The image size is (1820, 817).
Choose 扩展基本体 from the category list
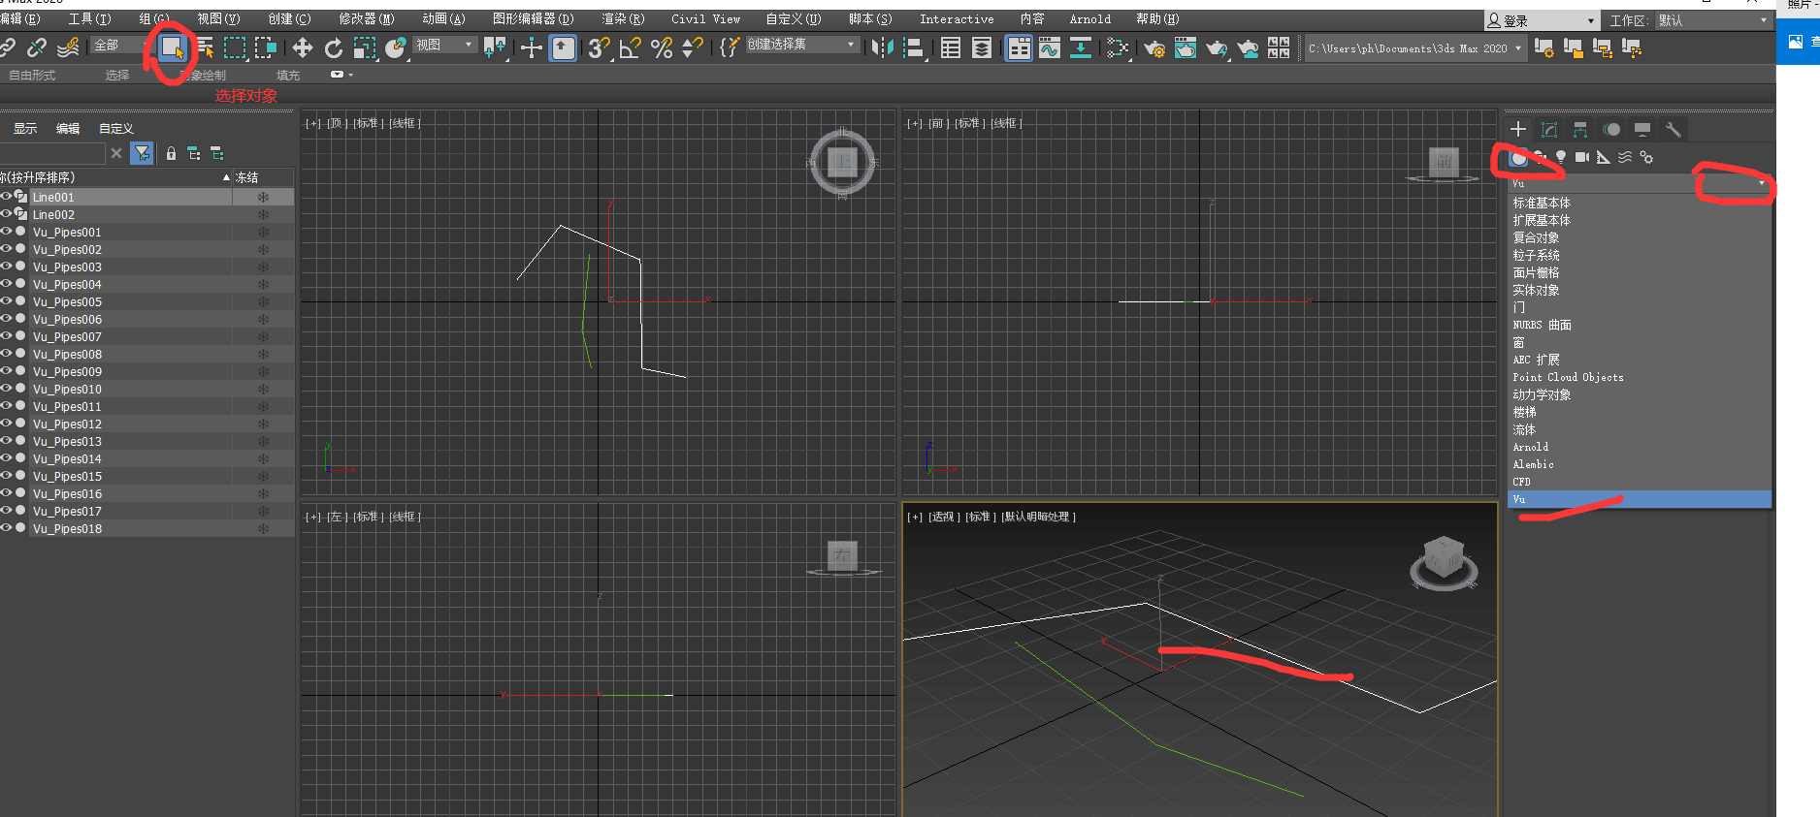[x=1541, y=220]
